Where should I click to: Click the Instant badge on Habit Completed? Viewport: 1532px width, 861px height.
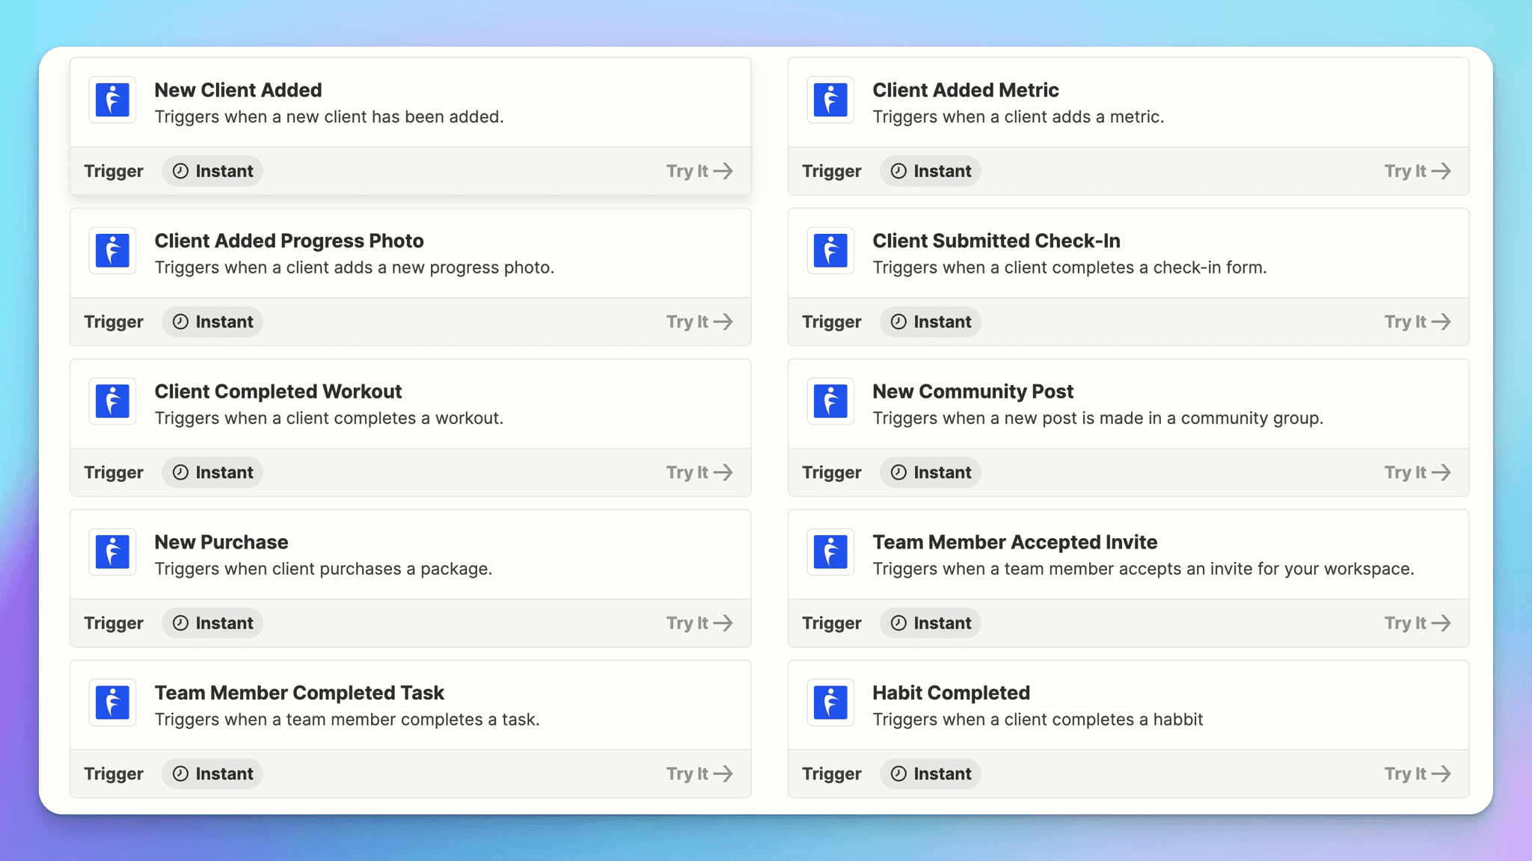pos(930,774)
